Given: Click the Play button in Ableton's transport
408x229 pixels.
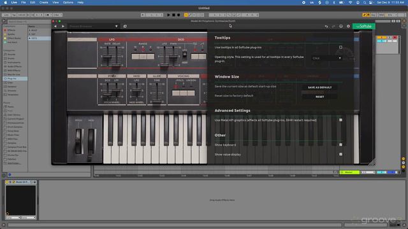Looking at the screenshot, I should [x=168, y=15].
